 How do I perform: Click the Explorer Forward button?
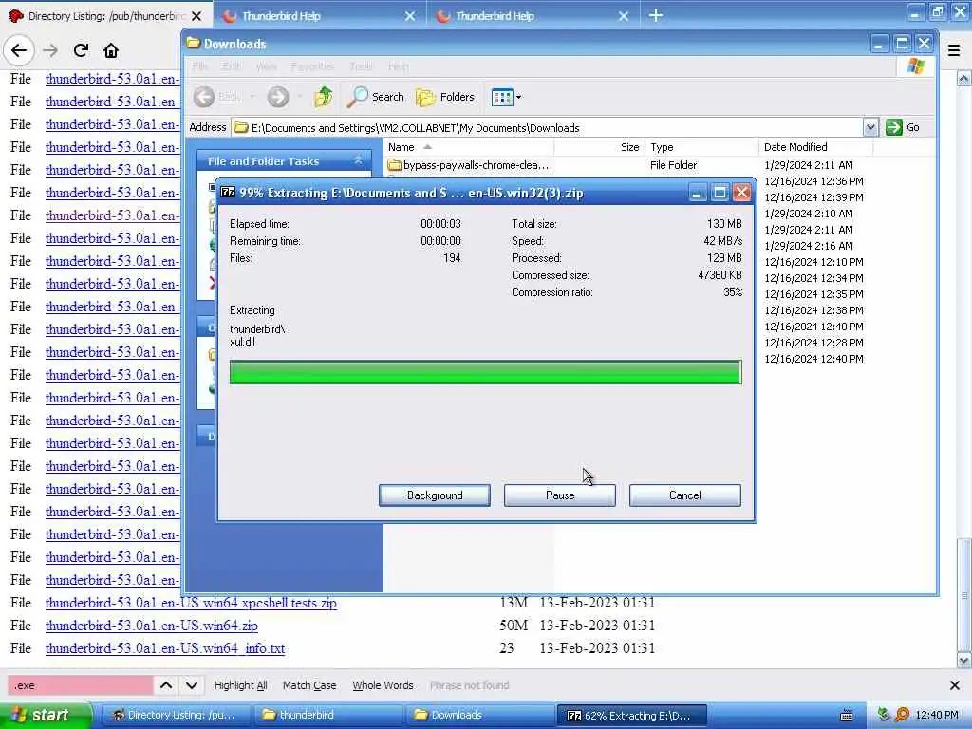click(x=278, y=97)
